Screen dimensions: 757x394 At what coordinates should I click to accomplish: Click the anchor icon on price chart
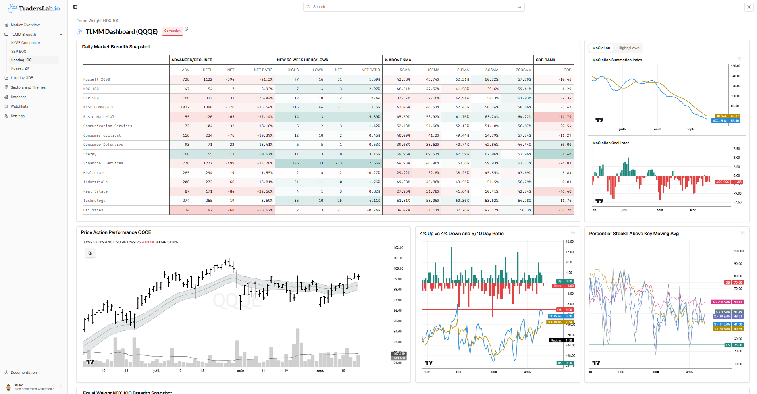[x=90, y=253]
